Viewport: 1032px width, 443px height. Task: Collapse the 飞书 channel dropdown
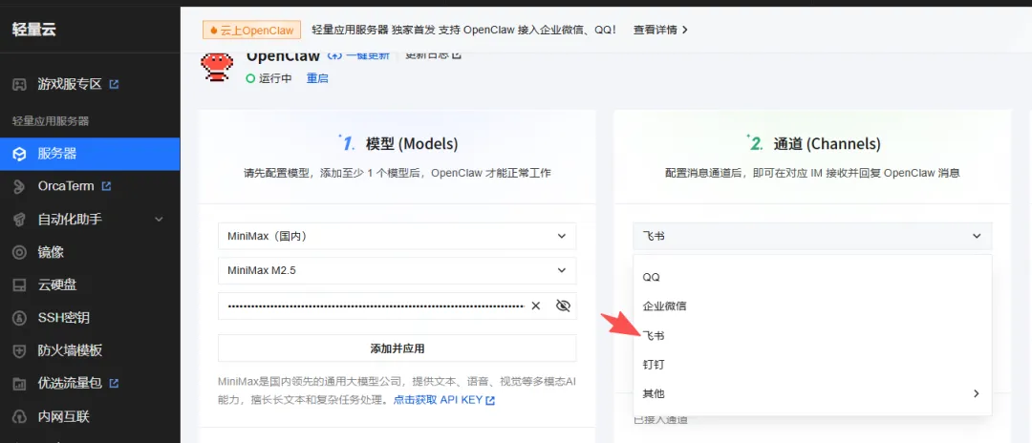click(x=812, y=236)
